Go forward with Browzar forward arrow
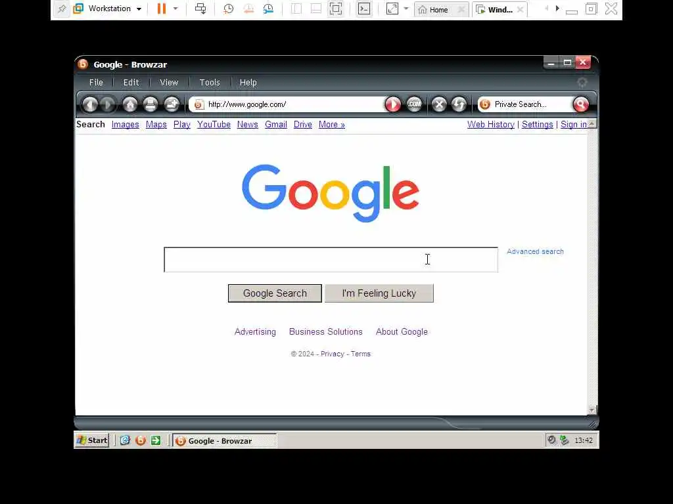The height and width of the screenshot is (504, 673). (108, 104)
